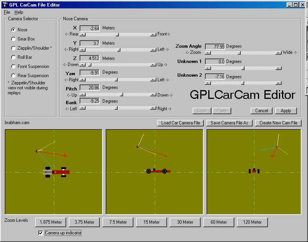
Task: Open the Help menu
Action: click(19, 12)
